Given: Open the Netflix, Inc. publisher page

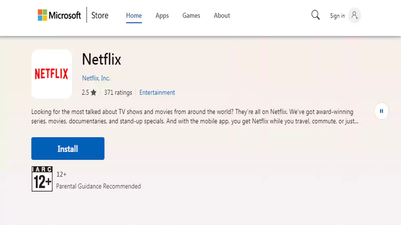Looking at the screenshot, I should tap(96, 78).
